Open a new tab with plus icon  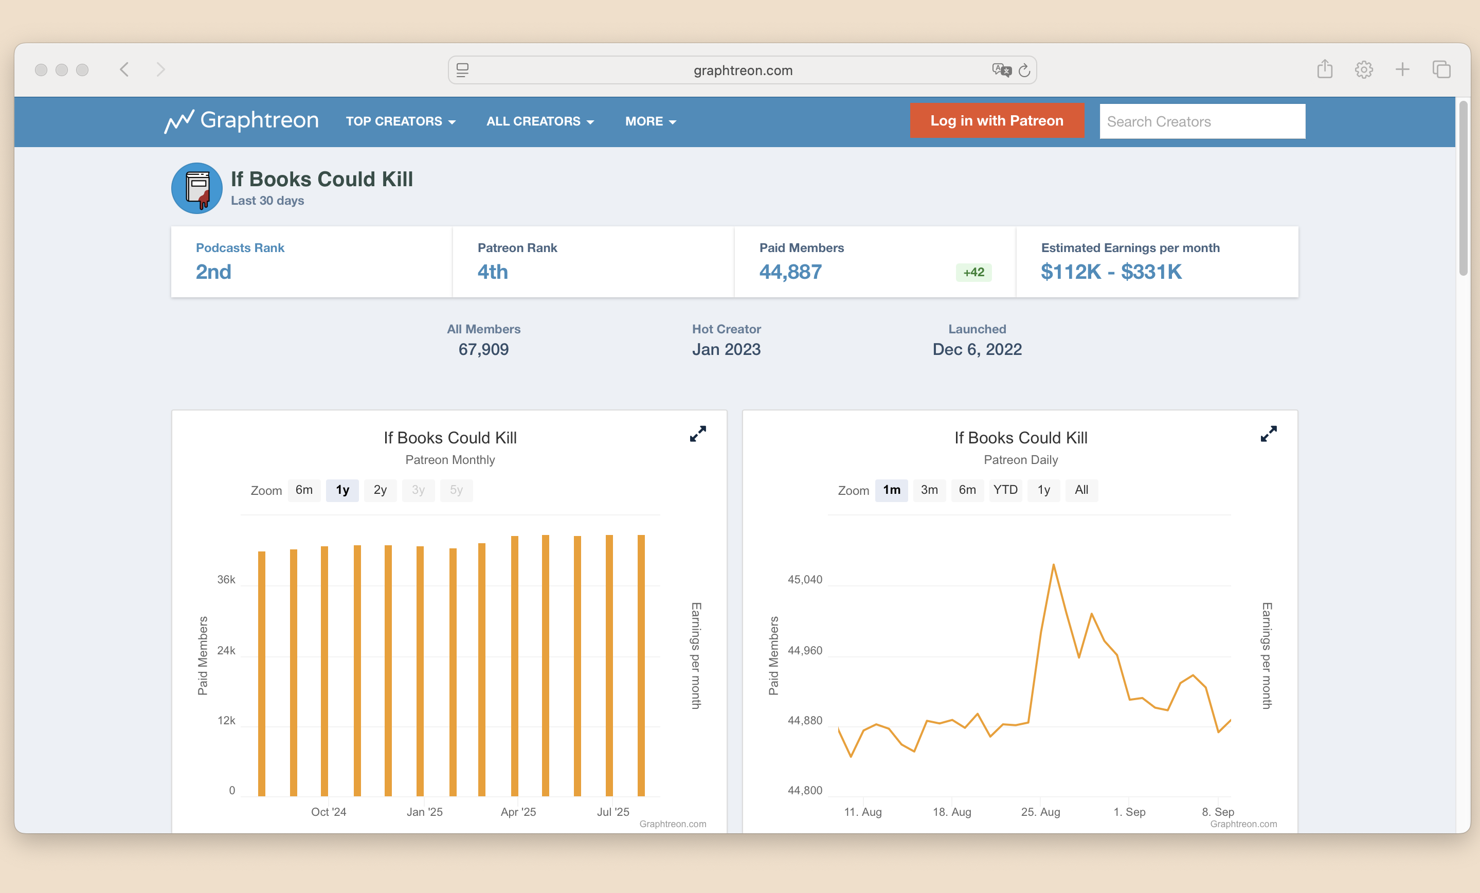[1402, 70]
